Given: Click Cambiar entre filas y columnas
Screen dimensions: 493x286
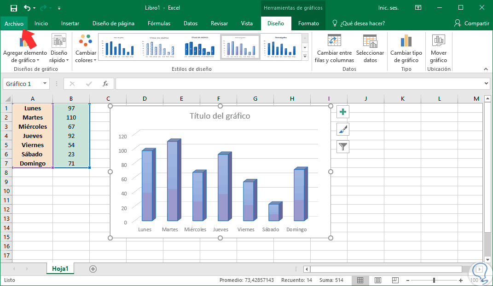Looking at the screenshot, I should click(x=334, y=49).
